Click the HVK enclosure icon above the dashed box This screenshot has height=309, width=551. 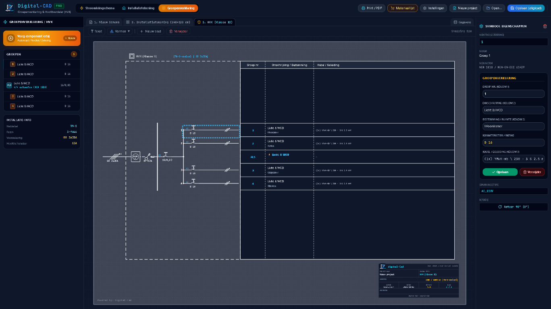[131, 56]
